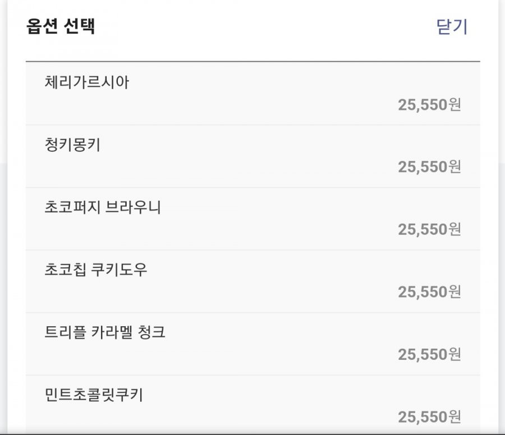Viewport: 505px width, 435px height.
Task: Click the 25,550원 price of 체리가르시아
Action: [429, 105]
